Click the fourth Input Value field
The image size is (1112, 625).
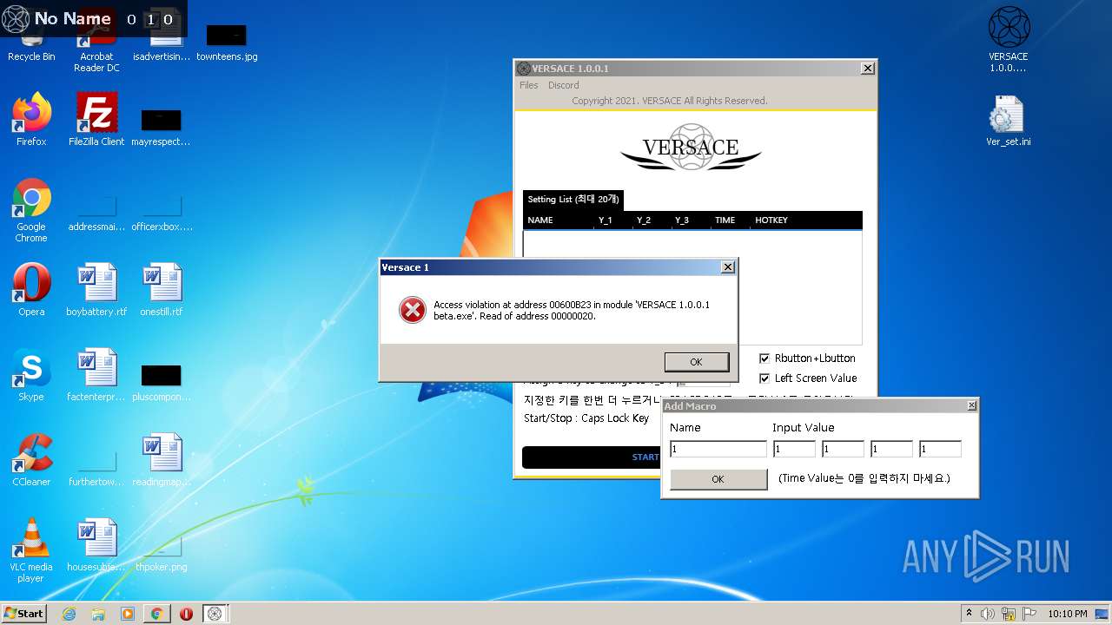(940, 449)
